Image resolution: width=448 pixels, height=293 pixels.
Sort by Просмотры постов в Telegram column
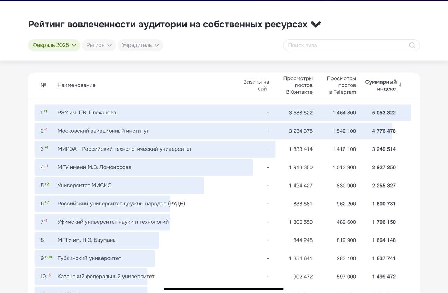[341, 85]
